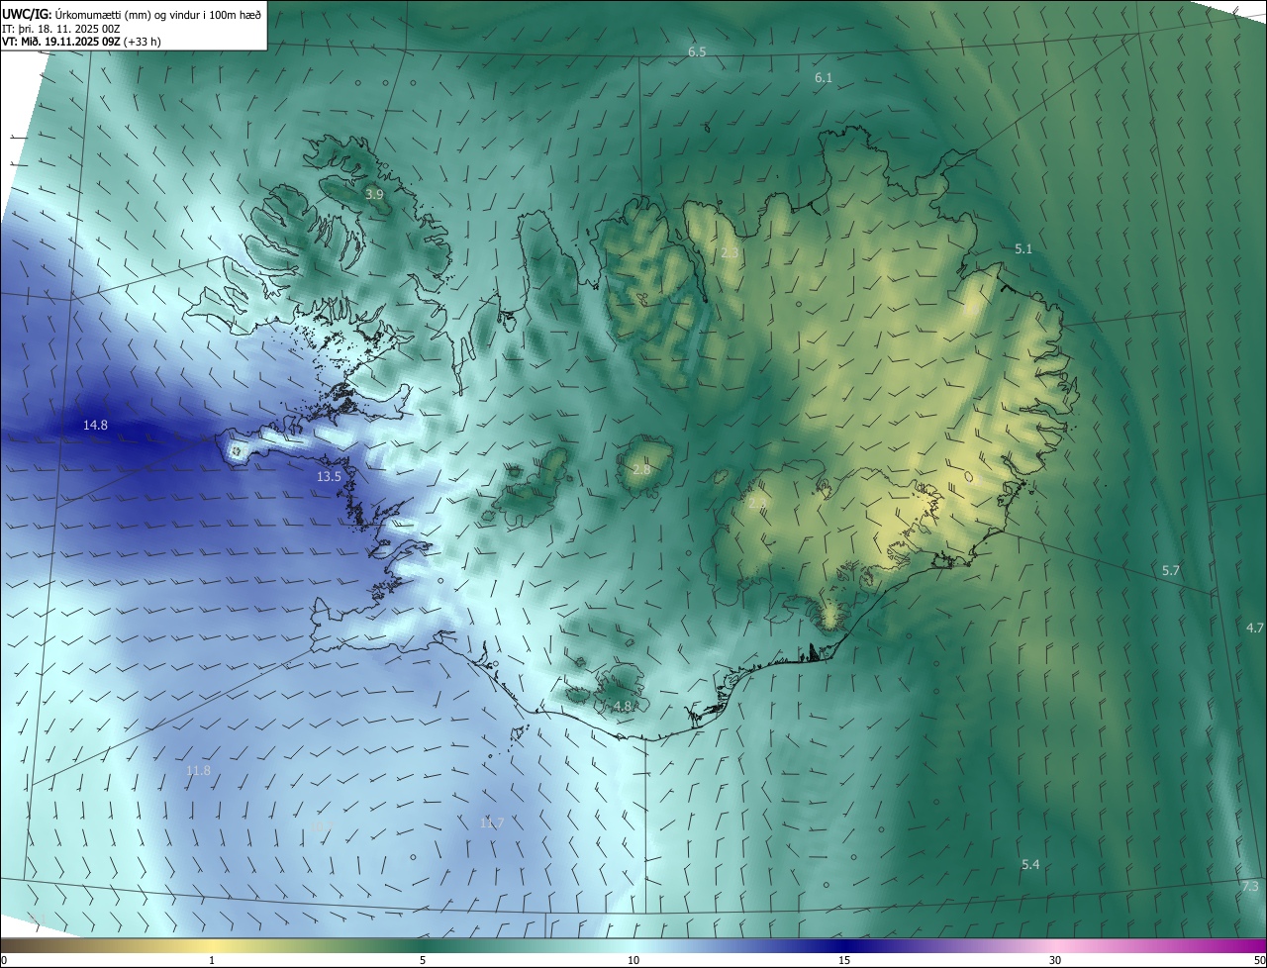Click the colorbar tick label 5
This screenshot has width=1267, height=968.
423,961
